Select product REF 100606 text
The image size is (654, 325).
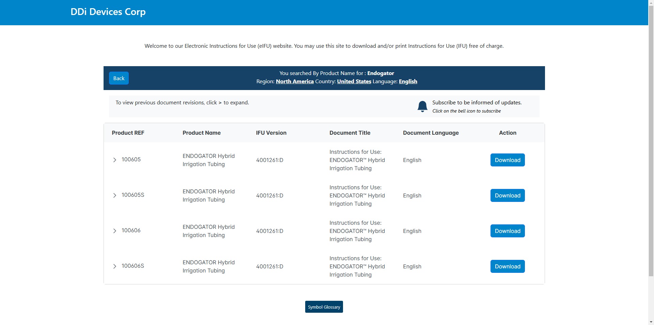[131, 231]
